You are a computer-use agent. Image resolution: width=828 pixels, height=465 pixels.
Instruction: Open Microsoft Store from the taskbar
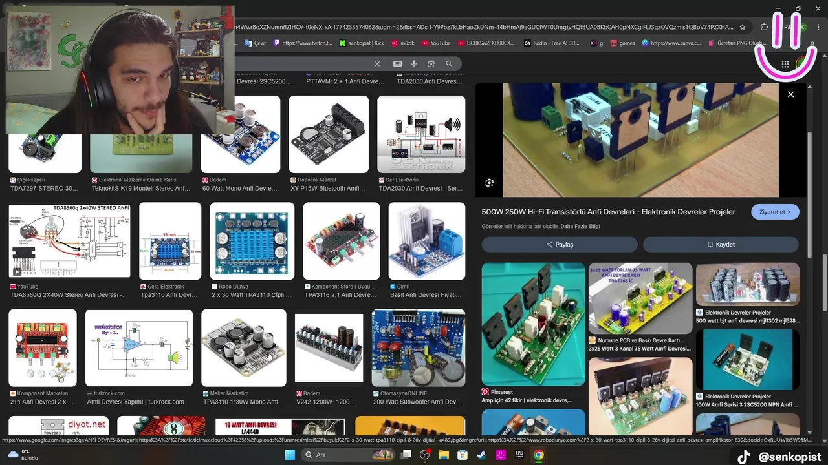tap(463, 455)
